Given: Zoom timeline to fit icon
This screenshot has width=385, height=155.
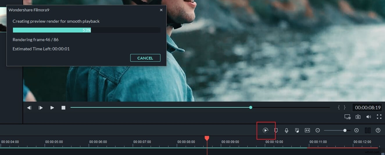Looking at the screenshot, I should [307, 130].
